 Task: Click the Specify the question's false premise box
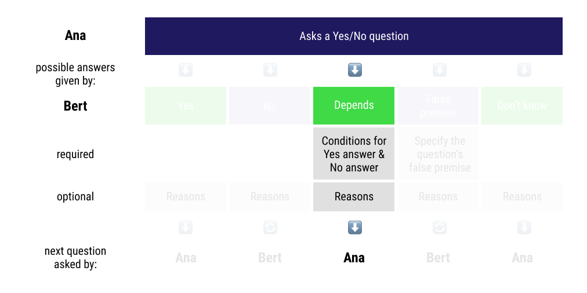point(438,154)
